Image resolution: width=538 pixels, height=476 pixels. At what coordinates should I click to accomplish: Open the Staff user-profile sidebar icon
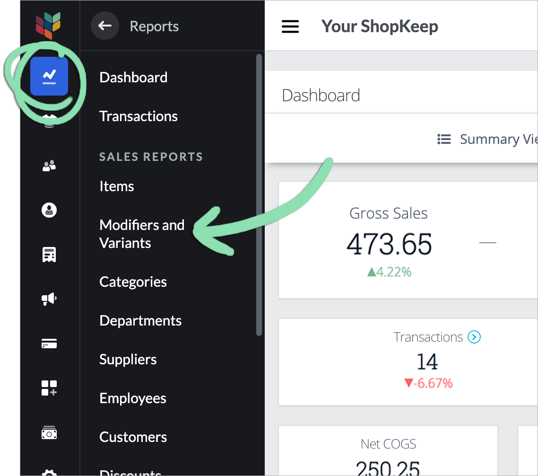pos(49,210)
